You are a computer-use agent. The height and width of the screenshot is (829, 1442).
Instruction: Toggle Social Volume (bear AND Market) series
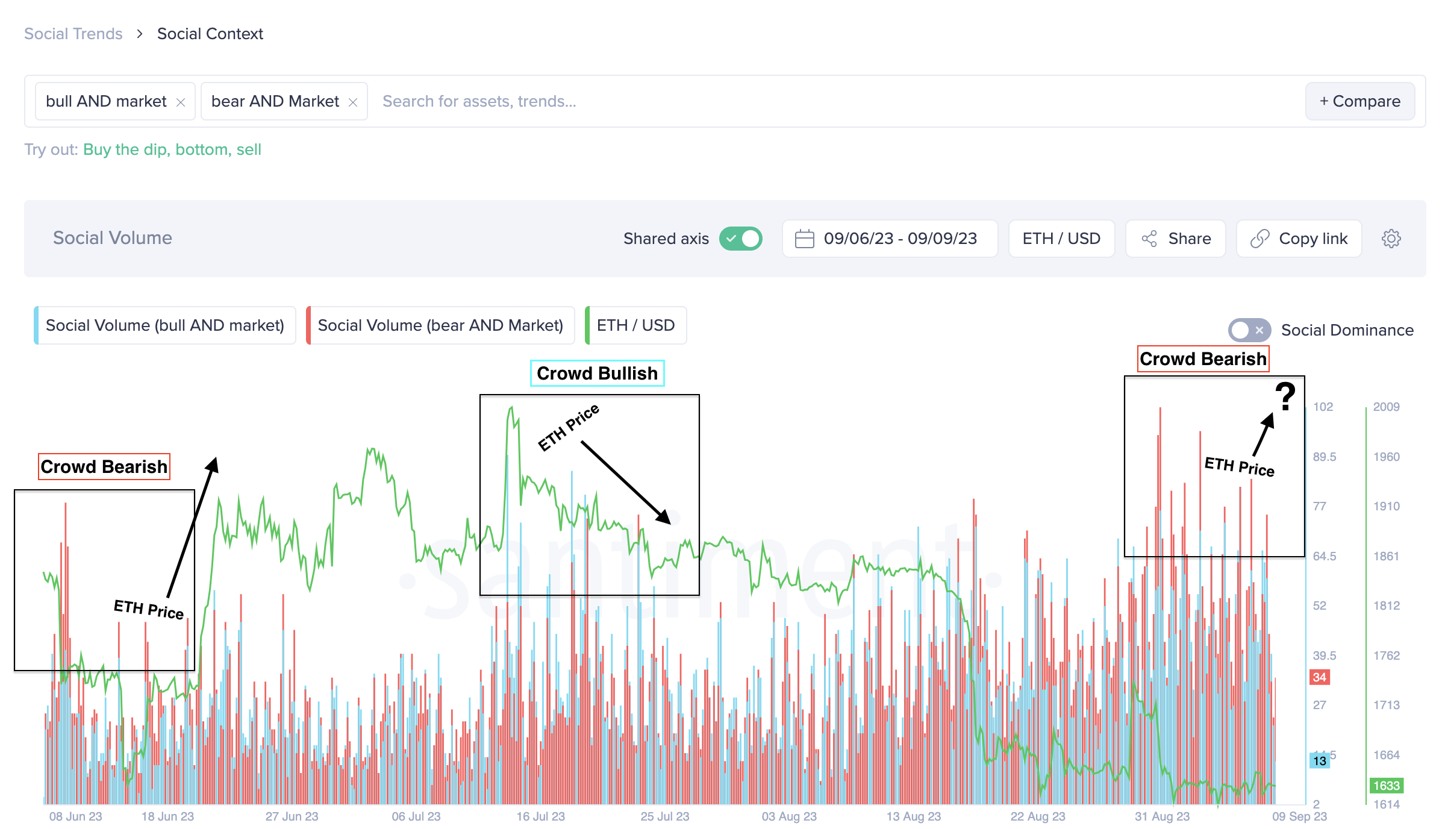click(x=440, y=325)
